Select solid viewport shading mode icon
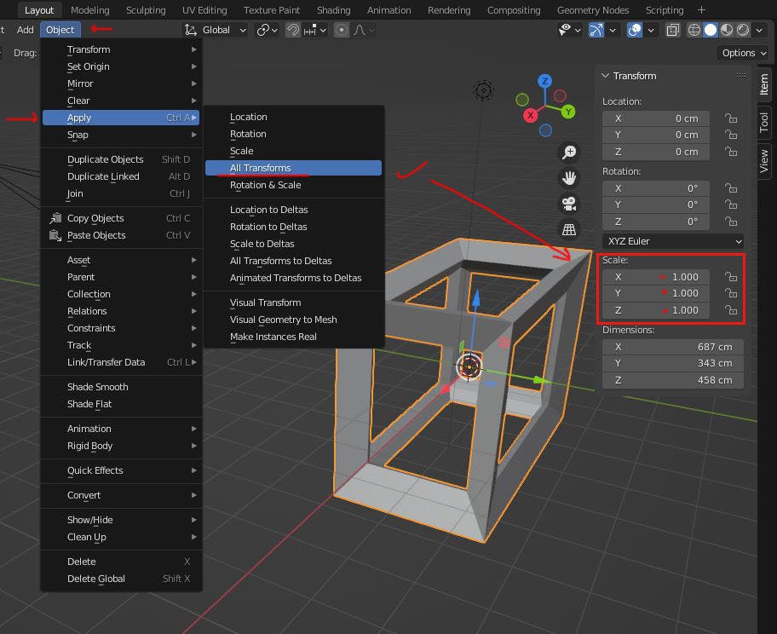This screenshot has height=634, width=777. click(710, 30)
